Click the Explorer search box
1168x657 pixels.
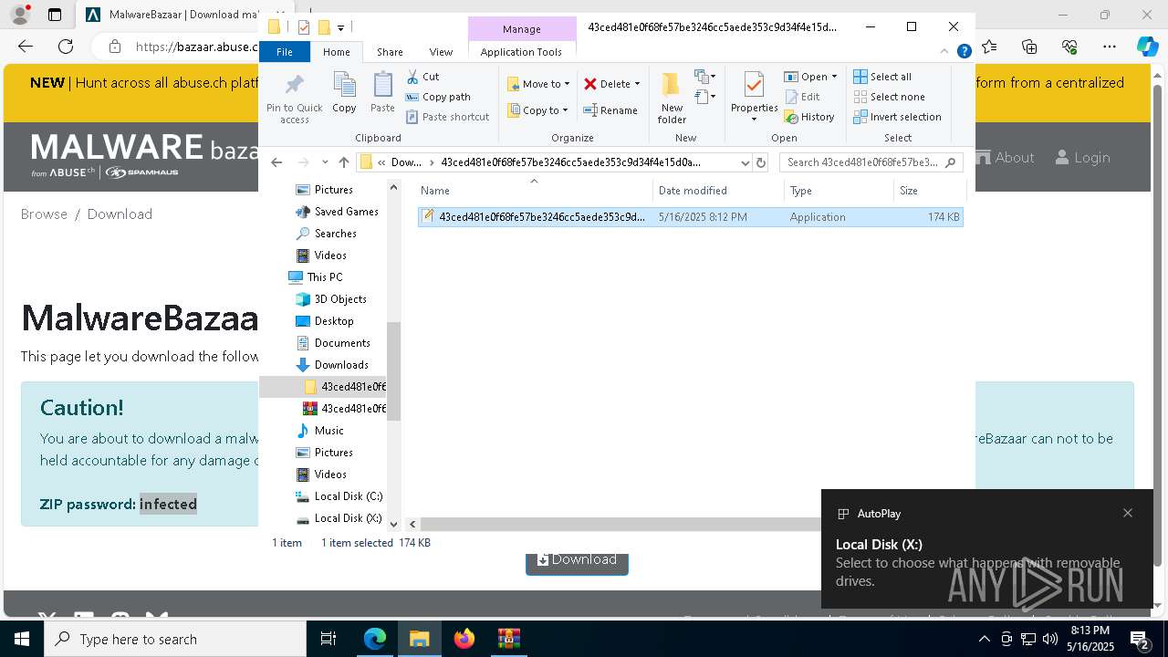[871, 162]
